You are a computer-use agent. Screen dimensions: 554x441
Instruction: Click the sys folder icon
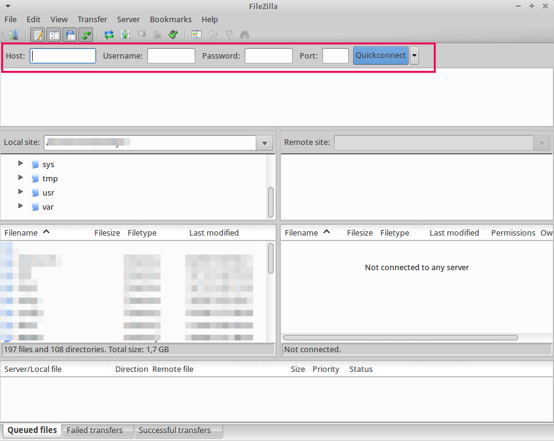(35, 164)
